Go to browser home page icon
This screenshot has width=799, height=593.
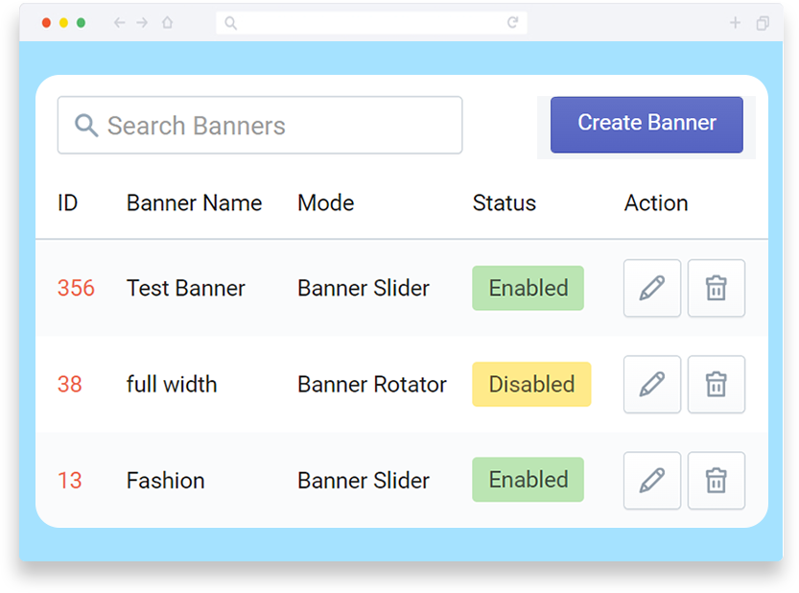click(x=167, y=23)
